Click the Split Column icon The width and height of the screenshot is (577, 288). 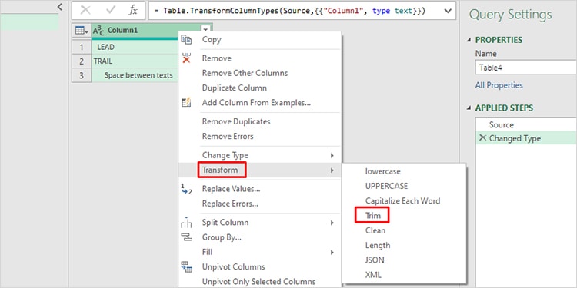(186, 222)
